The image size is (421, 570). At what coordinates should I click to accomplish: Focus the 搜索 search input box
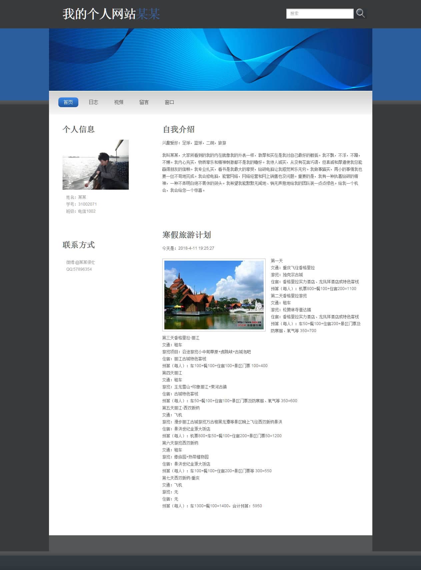click(319, 14)
